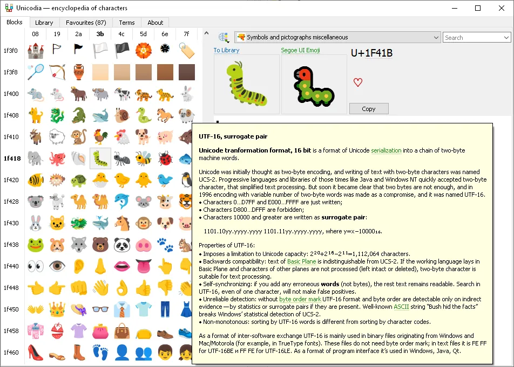Pick the panda face emoji
This screenshot has height=367, width=514.
(122, 245)
